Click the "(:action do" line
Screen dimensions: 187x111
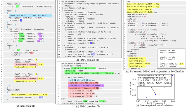(67, 45)
